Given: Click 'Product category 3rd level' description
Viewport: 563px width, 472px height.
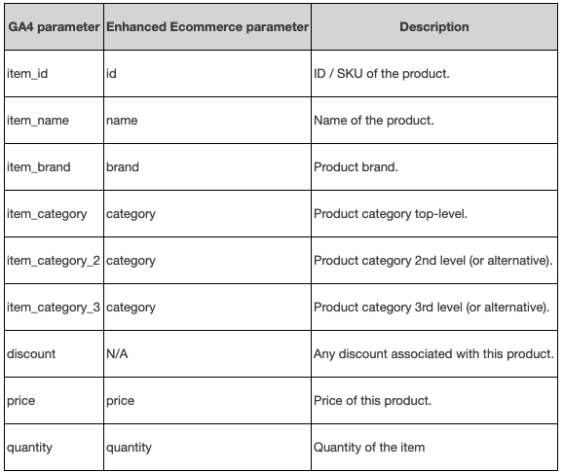Looking at the screenshot, I should pyautogui.click(x=432, y=307).
